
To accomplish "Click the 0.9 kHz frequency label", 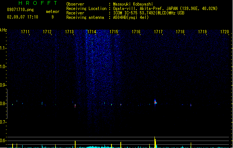I will [x=3, y=85].
